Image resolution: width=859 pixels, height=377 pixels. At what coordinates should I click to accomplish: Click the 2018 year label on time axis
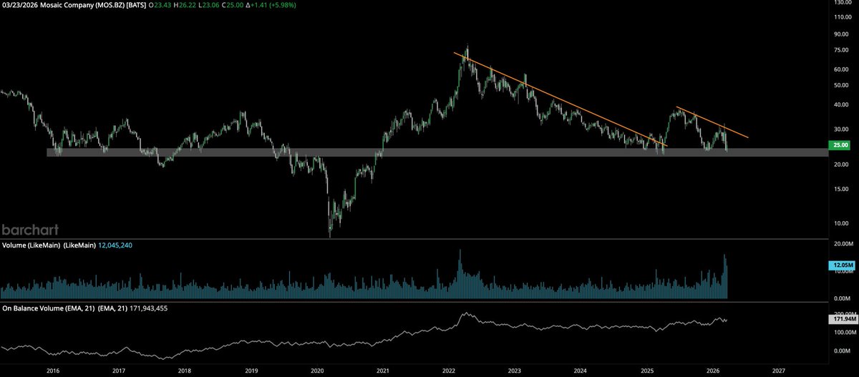[x=185, y=371]
